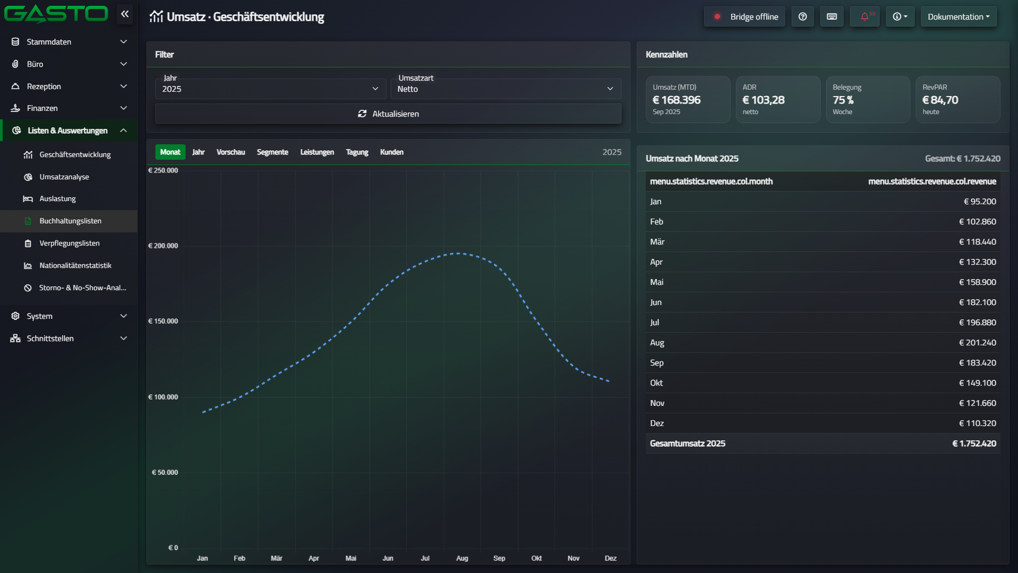Open Storno- & No-Show analysis item
1018x573 pixels.
(69, 288)
